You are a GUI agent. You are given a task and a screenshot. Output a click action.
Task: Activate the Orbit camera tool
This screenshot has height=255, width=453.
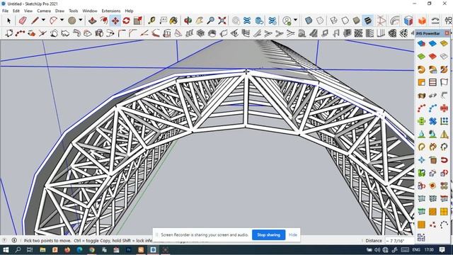pos(188,21)
